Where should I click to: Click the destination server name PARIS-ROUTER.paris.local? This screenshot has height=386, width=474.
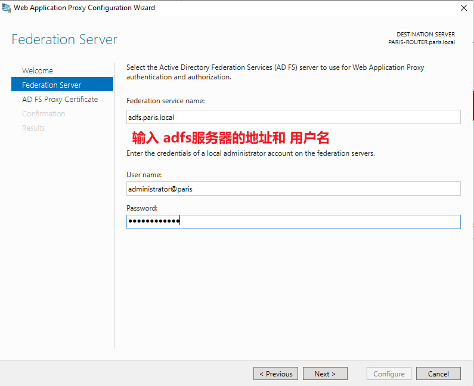click(x=422, y=42)
